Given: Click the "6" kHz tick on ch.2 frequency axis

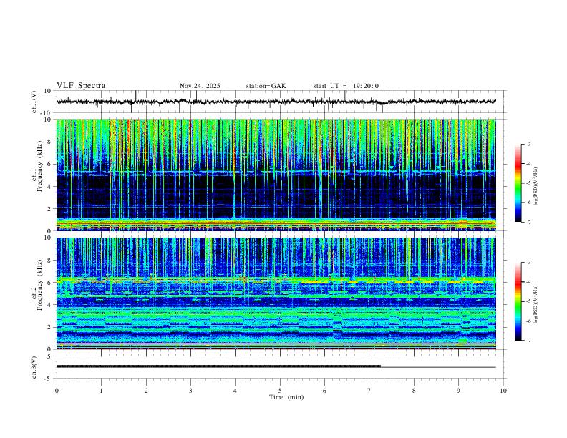Looking at the screenshot, I should pos(49,282).
